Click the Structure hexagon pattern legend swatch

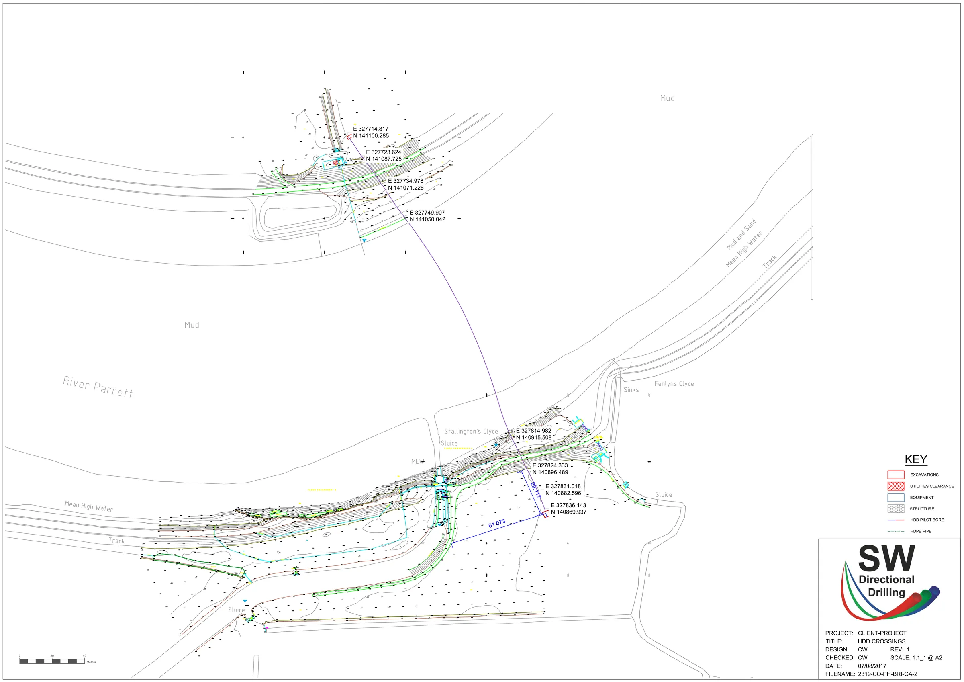pos(896,509)
